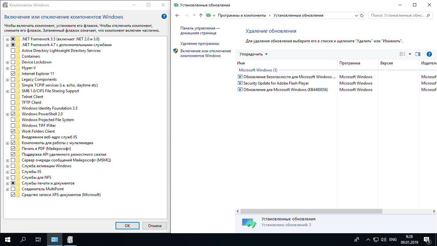Screen dimensions: 437x246
Task: Open Включение или отключение компонентов Windows link
Action: [x=206, y=53]
